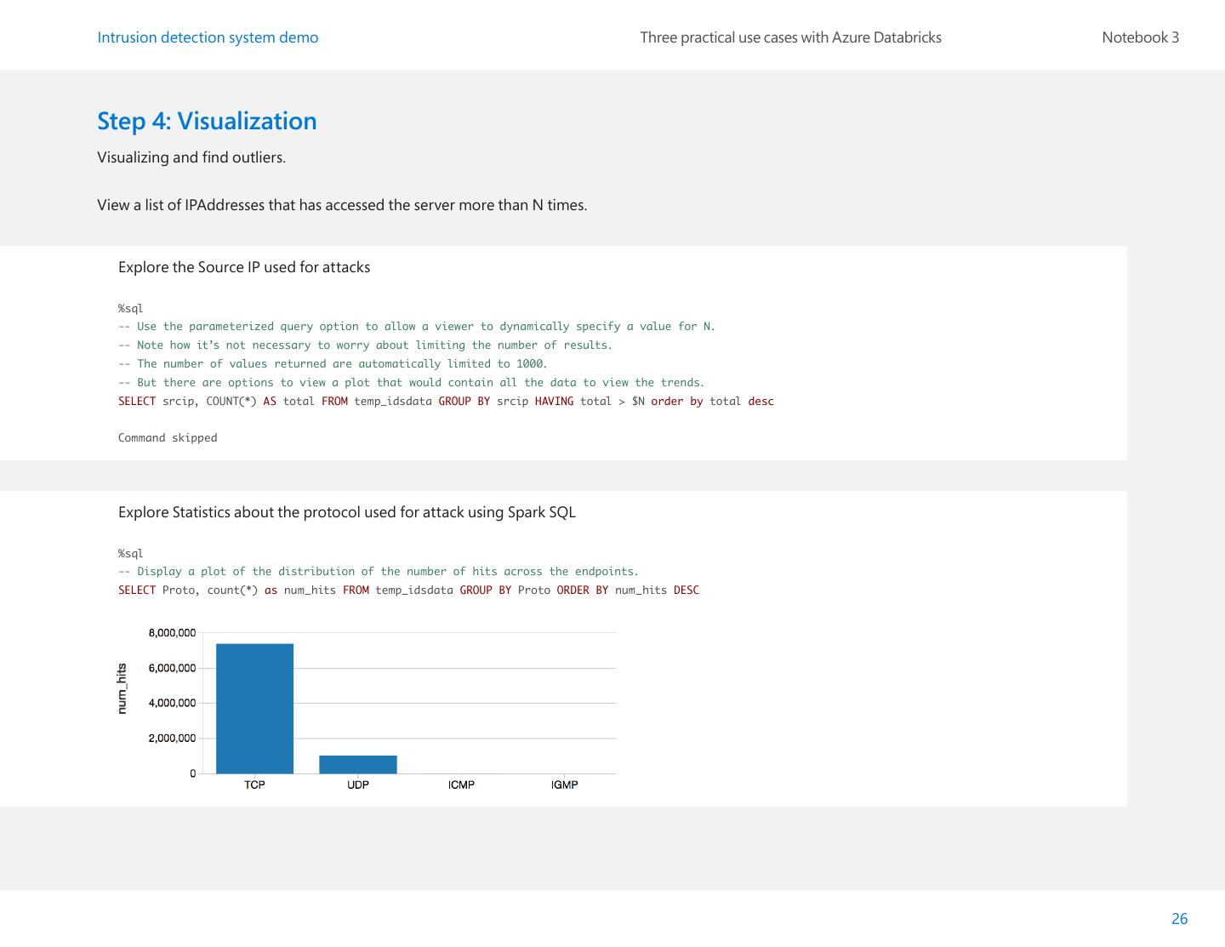Click the SELECT srcip query line

pos(446,402)
